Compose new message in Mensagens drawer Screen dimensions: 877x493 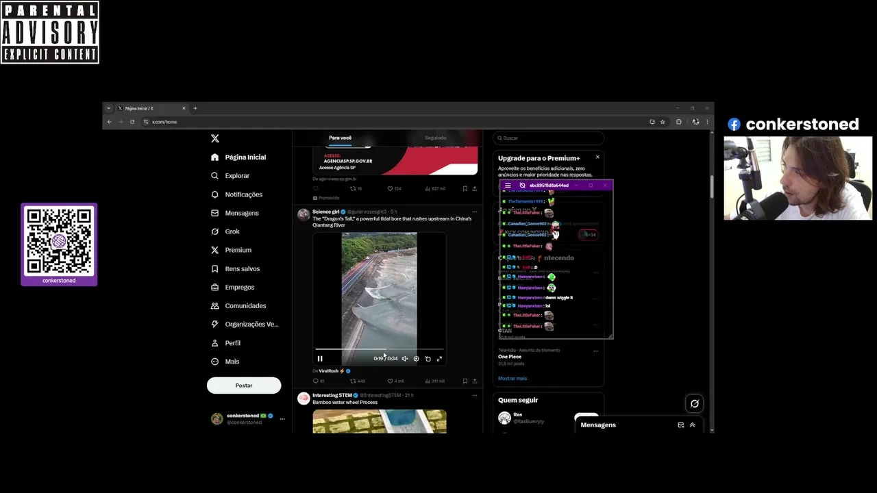680,425
